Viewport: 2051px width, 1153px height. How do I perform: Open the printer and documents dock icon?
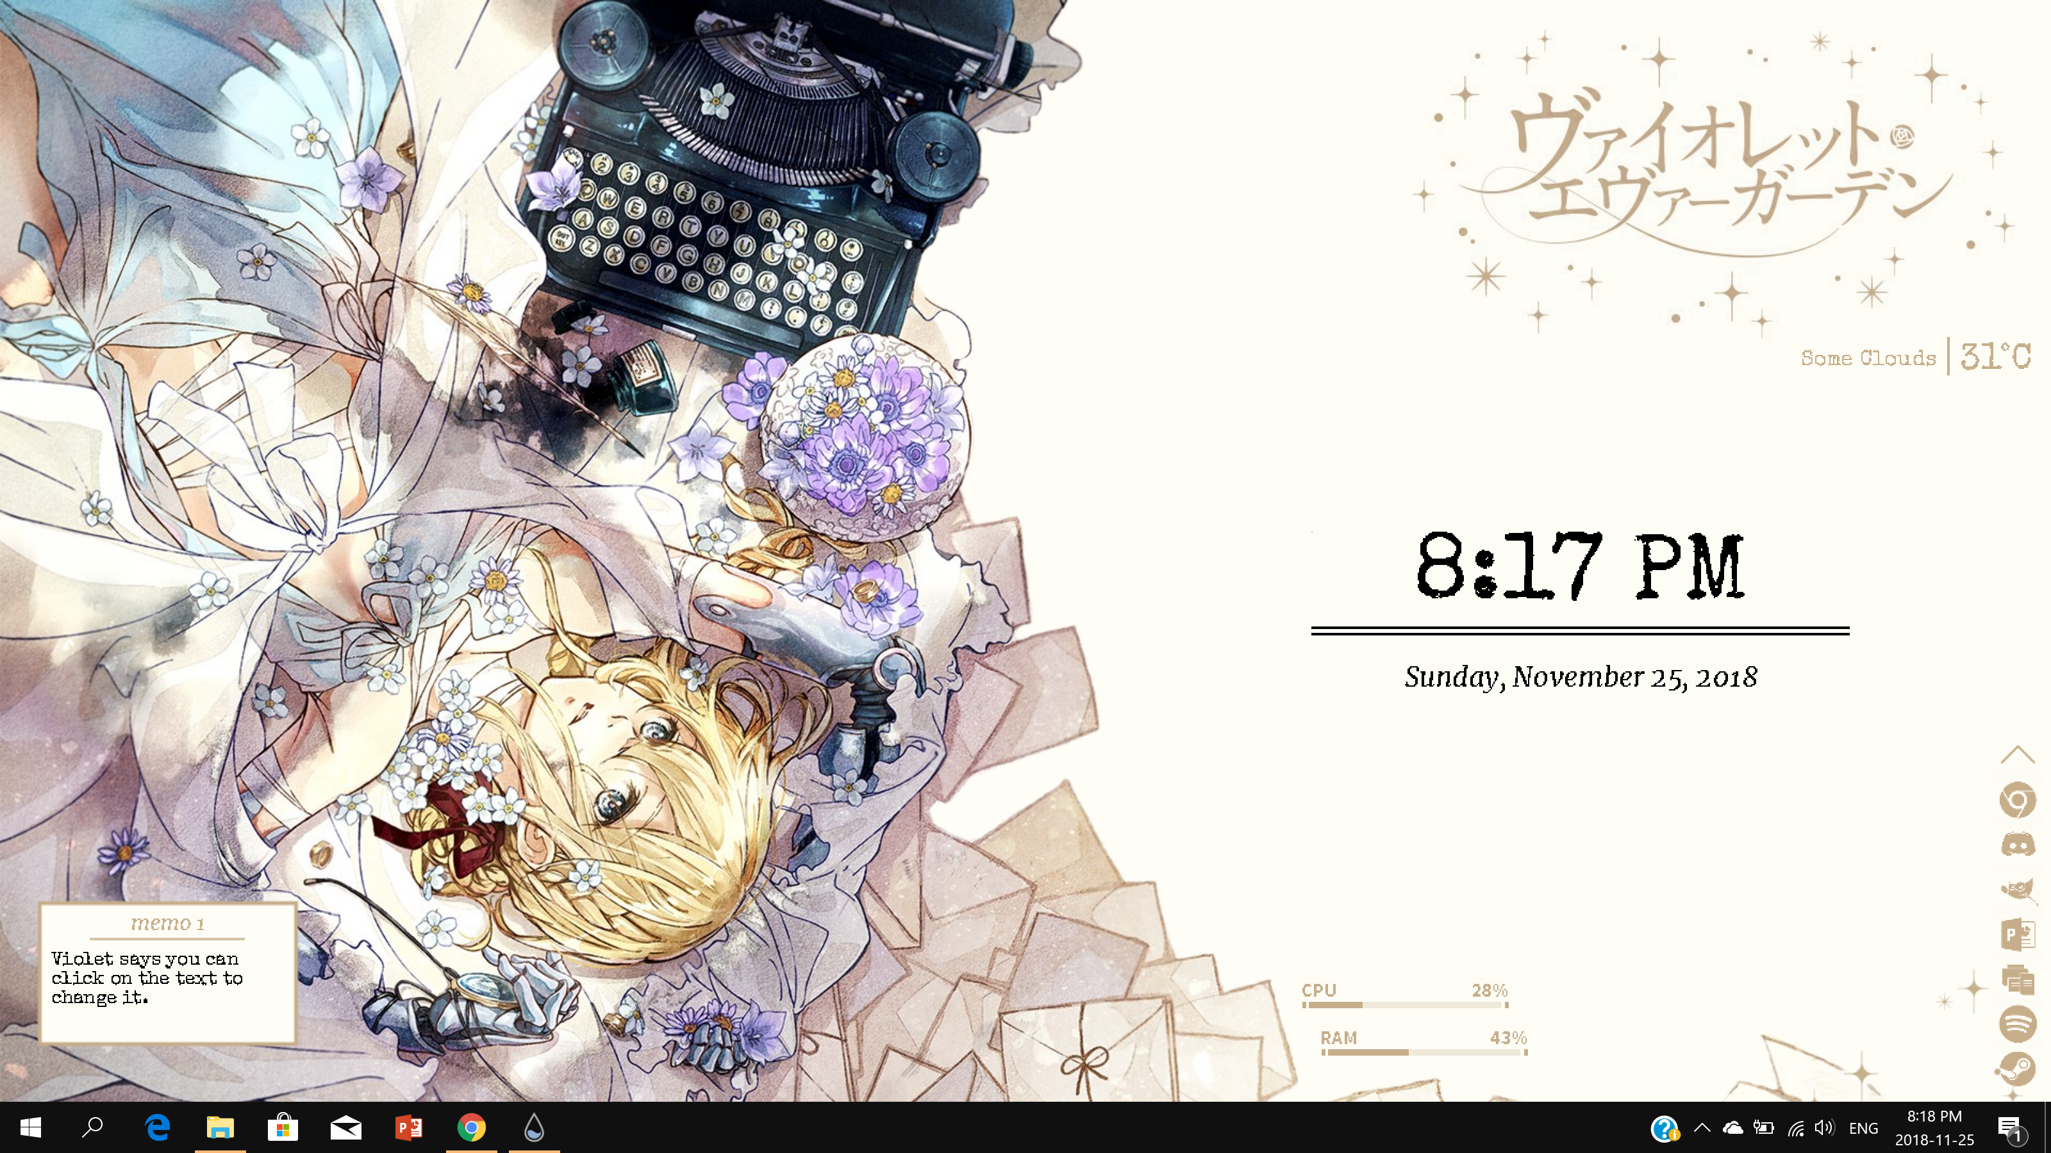pyautogui.click(x=2018, y=979)
